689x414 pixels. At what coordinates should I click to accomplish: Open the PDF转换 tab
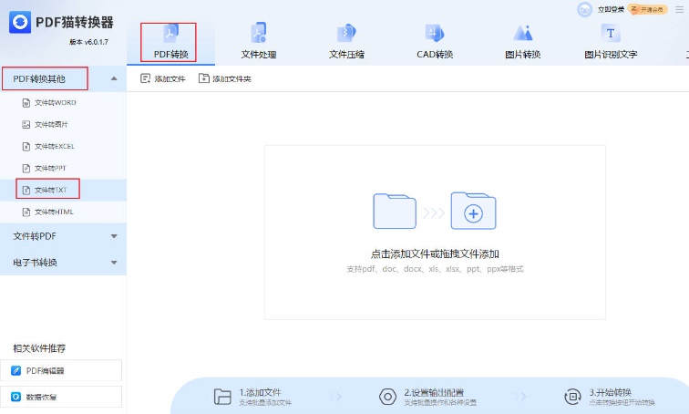pyautogui.click(x=170, y=42)
